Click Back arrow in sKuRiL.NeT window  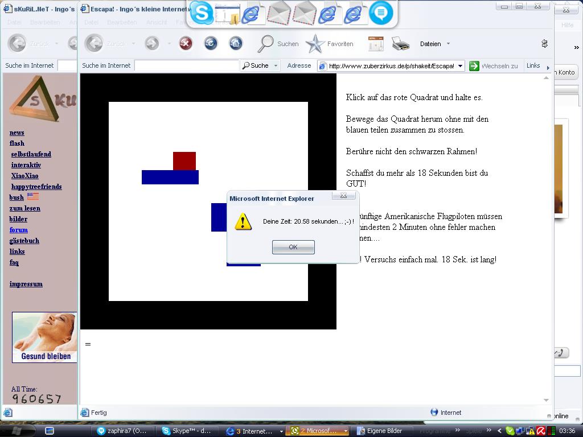(x=17, y=43)
